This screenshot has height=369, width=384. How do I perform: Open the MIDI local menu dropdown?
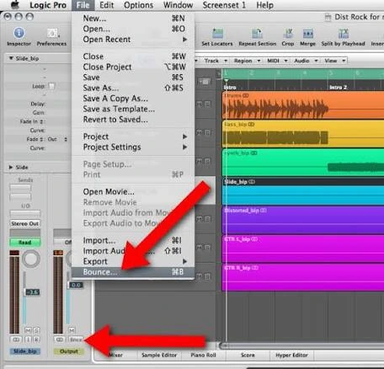click(277, 61)
